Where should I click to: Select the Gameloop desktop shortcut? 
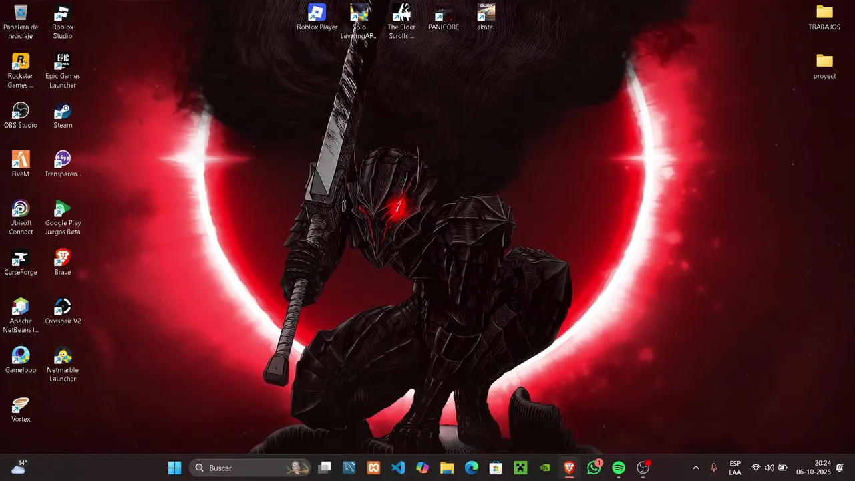(x=21, y=360)
